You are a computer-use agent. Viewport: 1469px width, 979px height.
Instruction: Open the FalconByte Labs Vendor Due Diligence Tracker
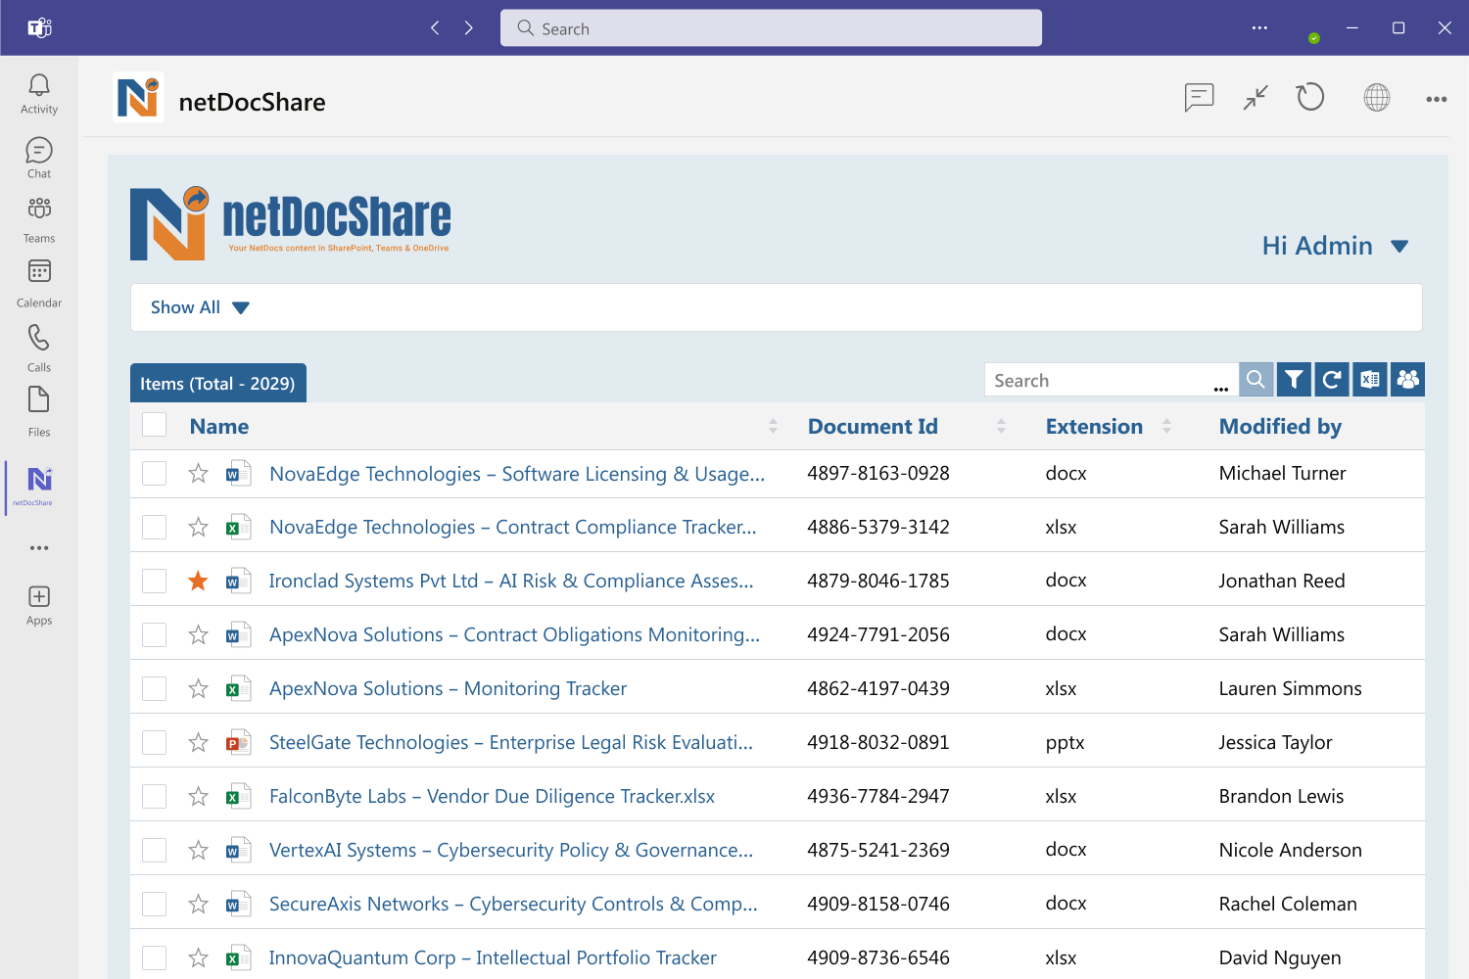click(x=492, y=796)
